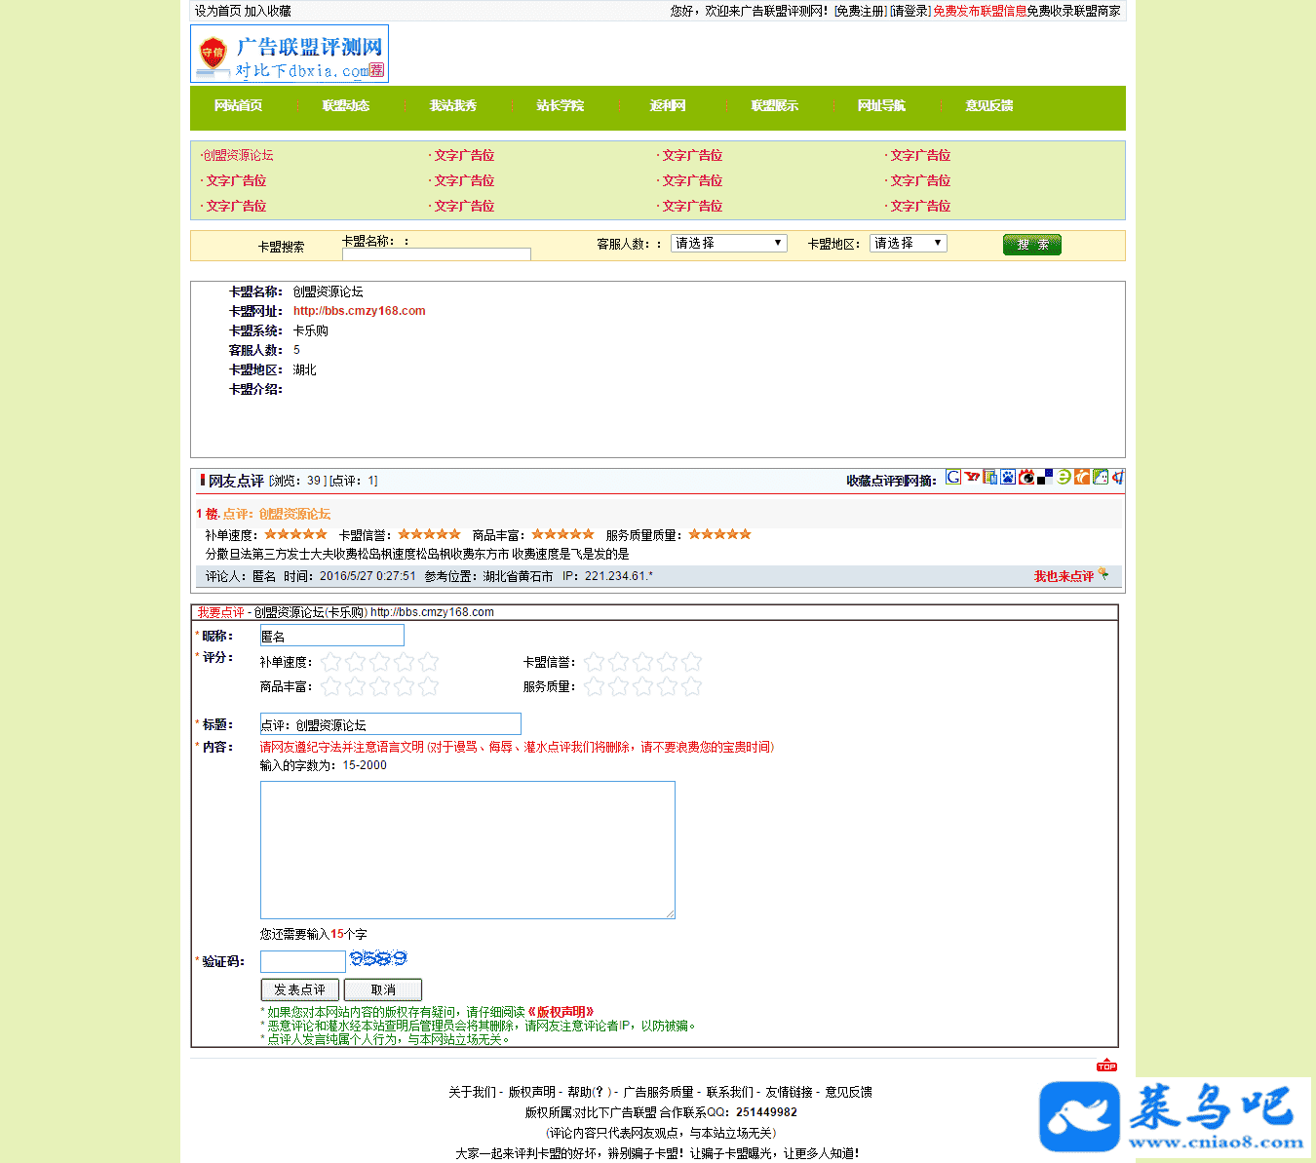
Task: Open the 请登录 link
Action: tap(910, 11)
